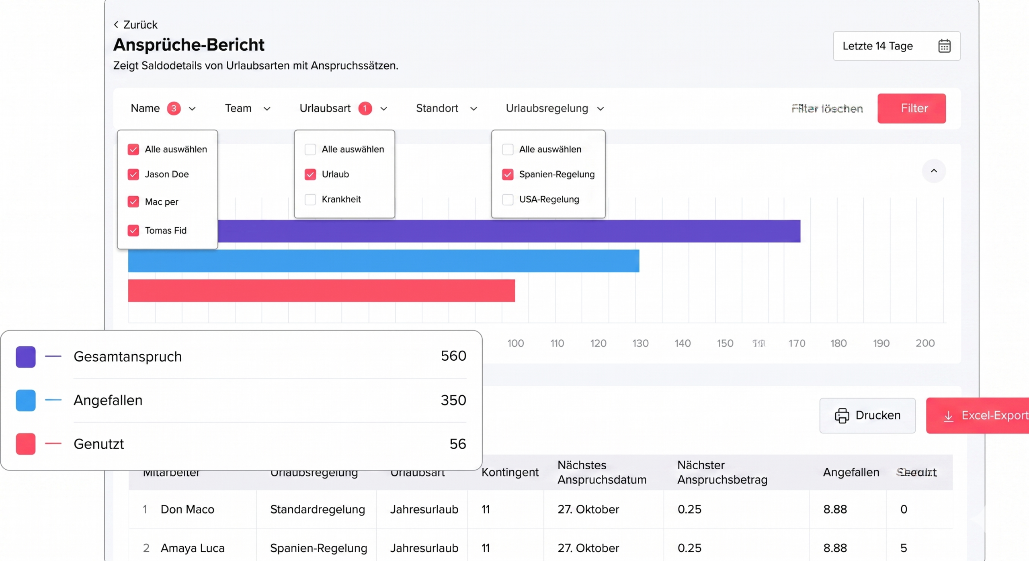Click the printer icon on Drucken
Viewport: 1029px width, 561px height.
coord(842,415)
